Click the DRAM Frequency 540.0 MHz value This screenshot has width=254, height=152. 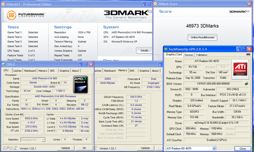coord(136,97)
